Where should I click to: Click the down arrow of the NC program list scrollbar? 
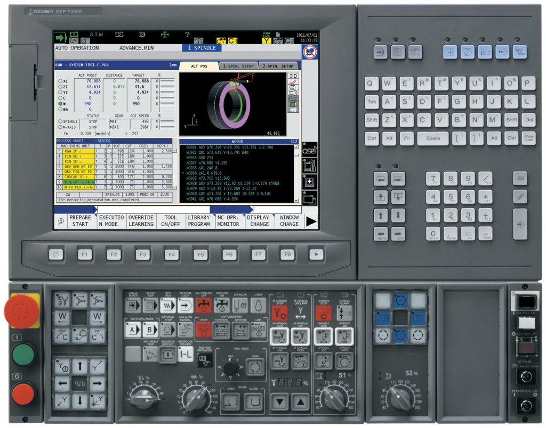pyautogui.click(x=296, y=201)
